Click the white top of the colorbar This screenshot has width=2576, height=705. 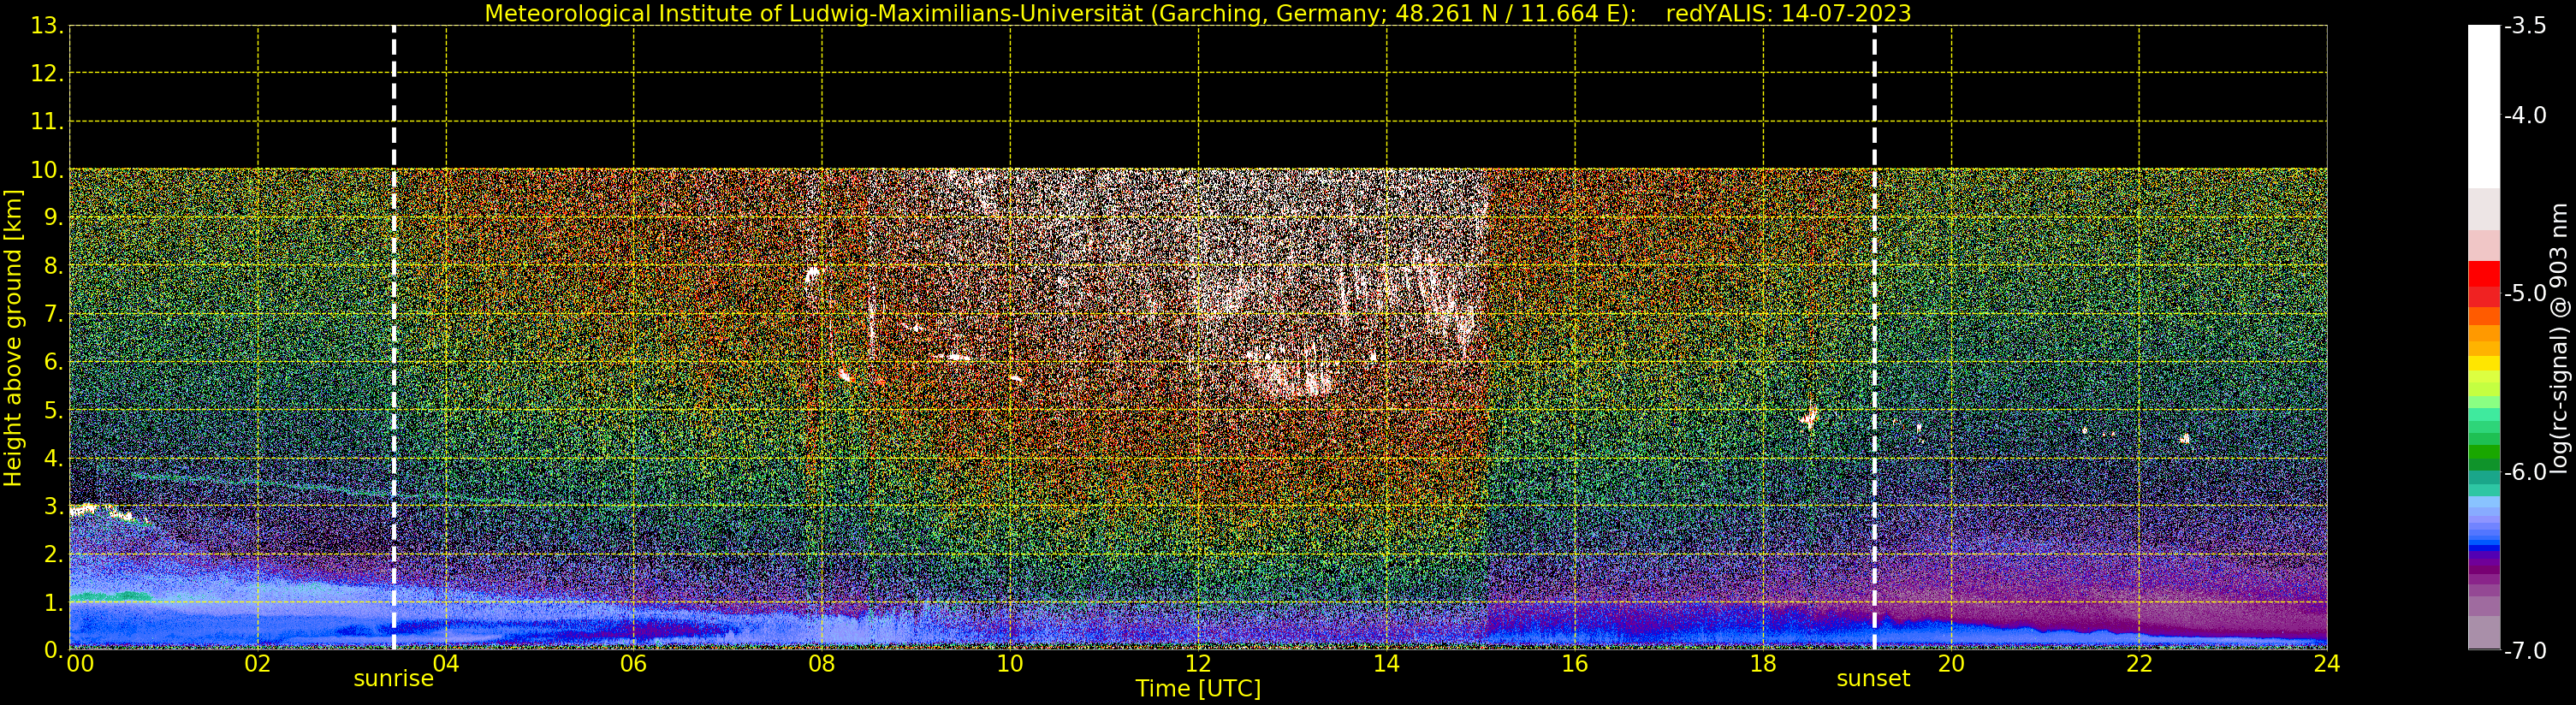[2484, 105]
